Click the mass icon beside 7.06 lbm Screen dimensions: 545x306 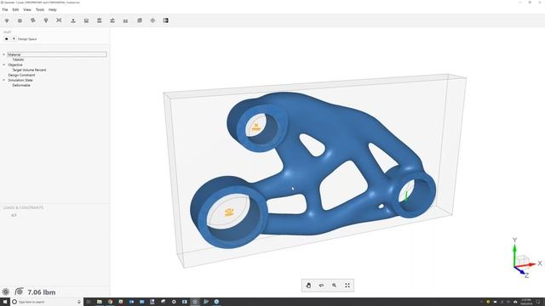(x=19, y=292)
